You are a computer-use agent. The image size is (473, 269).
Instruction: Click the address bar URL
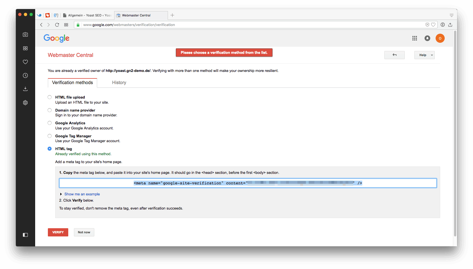[x=129, y=25]
